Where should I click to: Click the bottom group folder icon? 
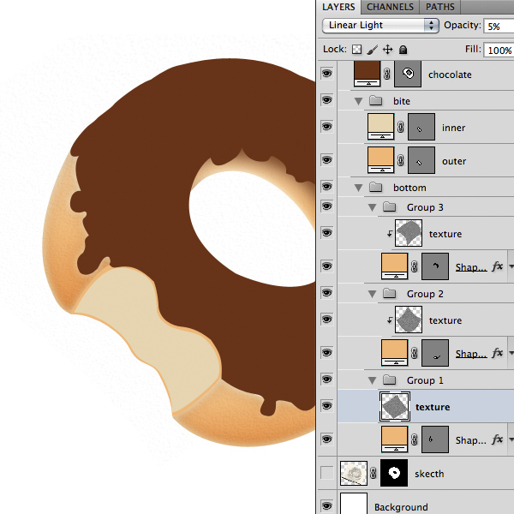click(376, 187)
